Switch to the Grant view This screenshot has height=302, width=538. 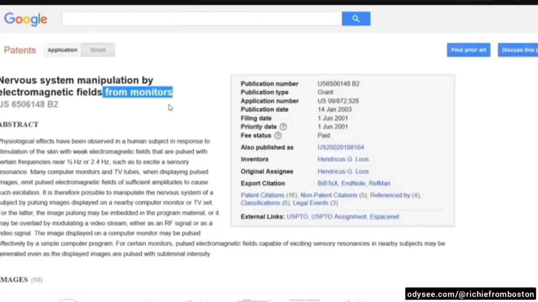(x=98, y=50)
